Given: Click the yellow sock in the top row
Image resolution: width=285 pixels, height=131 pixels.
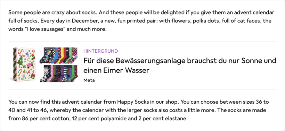Looking at the screenshot, I should [x=61, y=55].
